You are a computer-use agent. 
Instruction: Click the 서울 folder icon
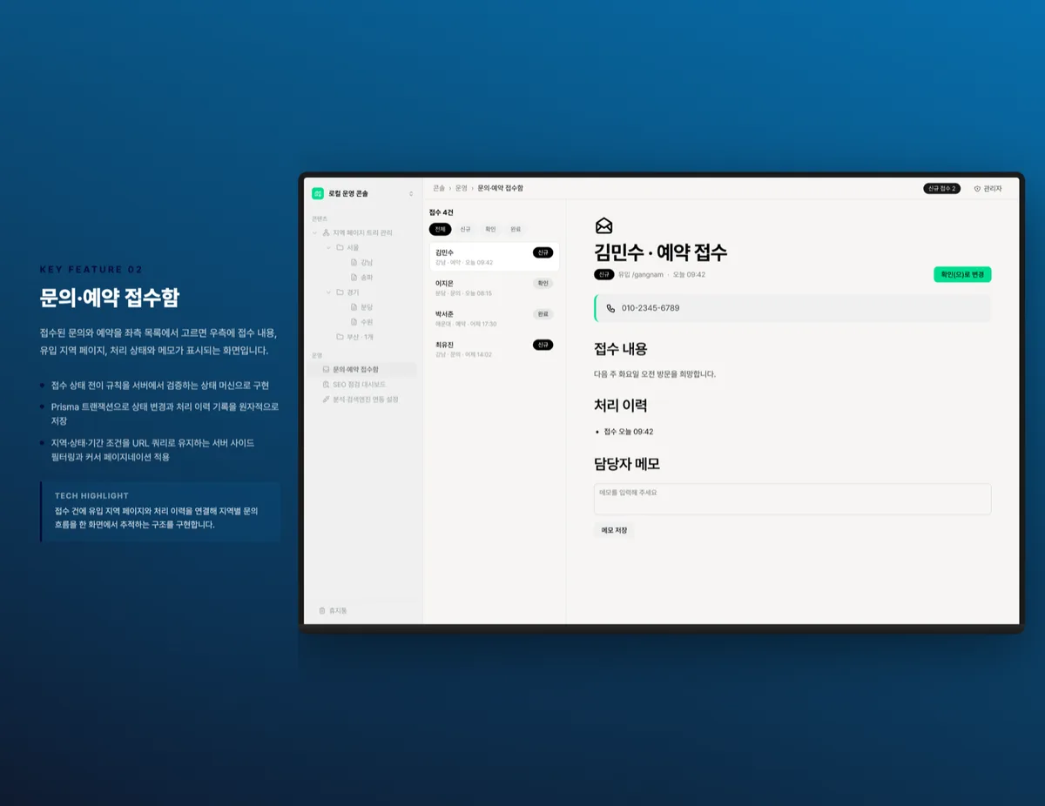pyautogui.click(x=340, y=247)
